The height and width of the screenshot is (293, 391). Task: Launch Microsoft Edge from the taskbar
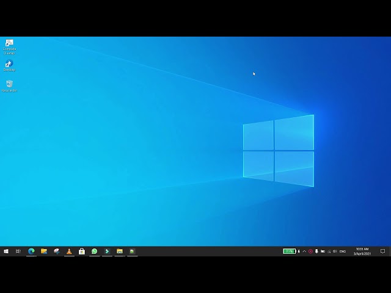pyautogui.click(x=31, y=251)
